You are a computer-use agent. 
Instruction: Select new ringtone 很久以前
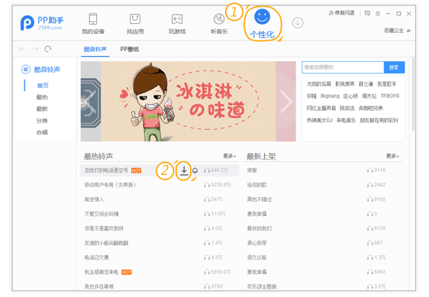click(257, 257)
